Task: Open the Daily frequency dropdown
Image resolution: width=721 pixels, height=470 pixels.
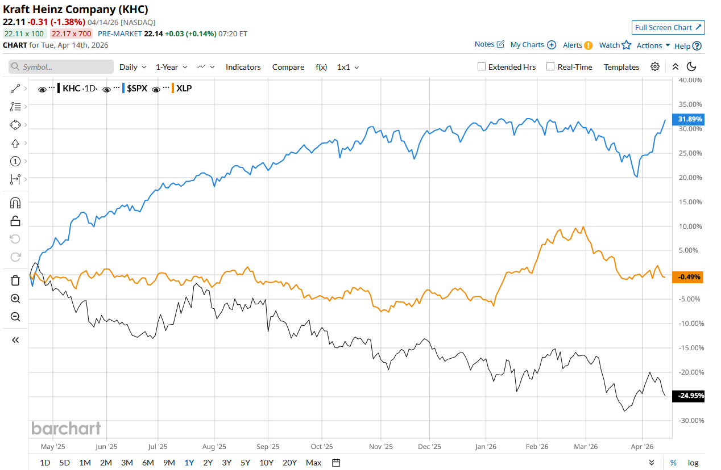Action: point(132,67)
